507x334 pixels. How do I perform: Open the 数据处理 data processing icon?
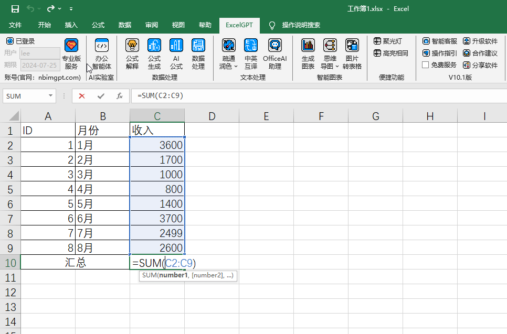point(198,53)
